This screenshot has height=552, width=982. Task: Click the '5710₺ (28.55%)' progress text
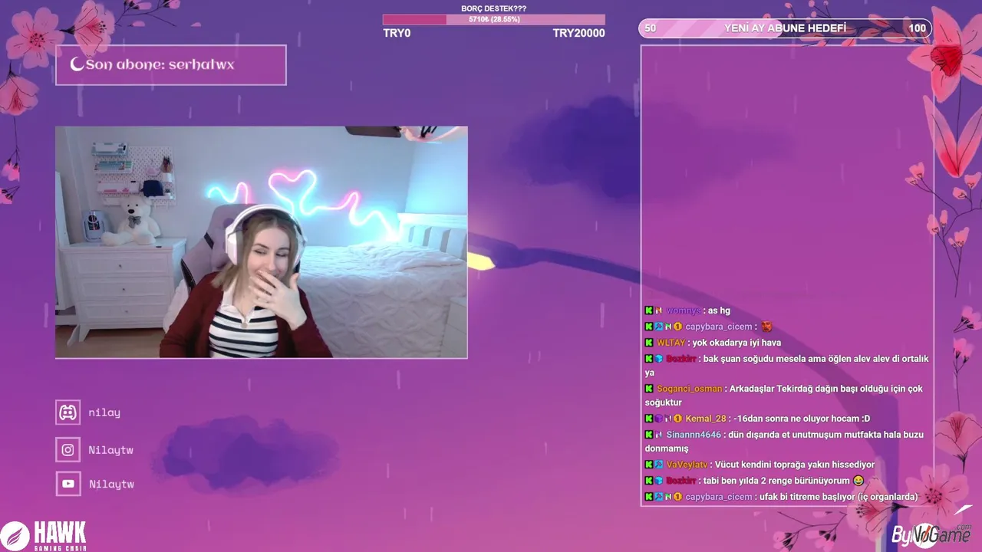pyautogui.click(x=494, y=20)
